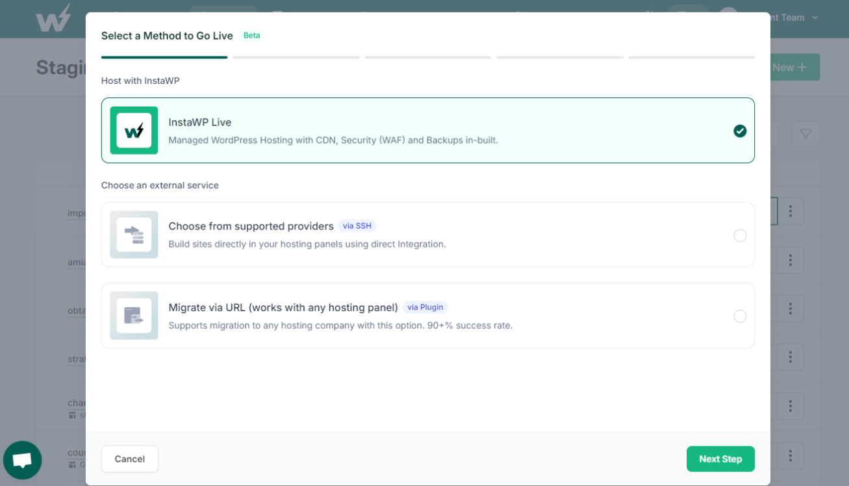Click the Cancel button
Viewport: 849px width, 486px height.
tap(130, 459)
